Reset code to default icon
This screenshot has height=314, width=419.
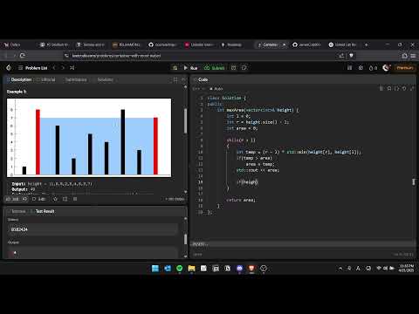click(404, 88)
